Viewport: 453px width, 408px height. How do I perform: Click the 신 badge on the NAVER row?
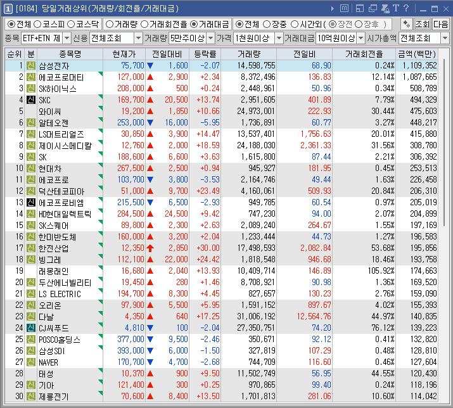[x=31, y=362]
